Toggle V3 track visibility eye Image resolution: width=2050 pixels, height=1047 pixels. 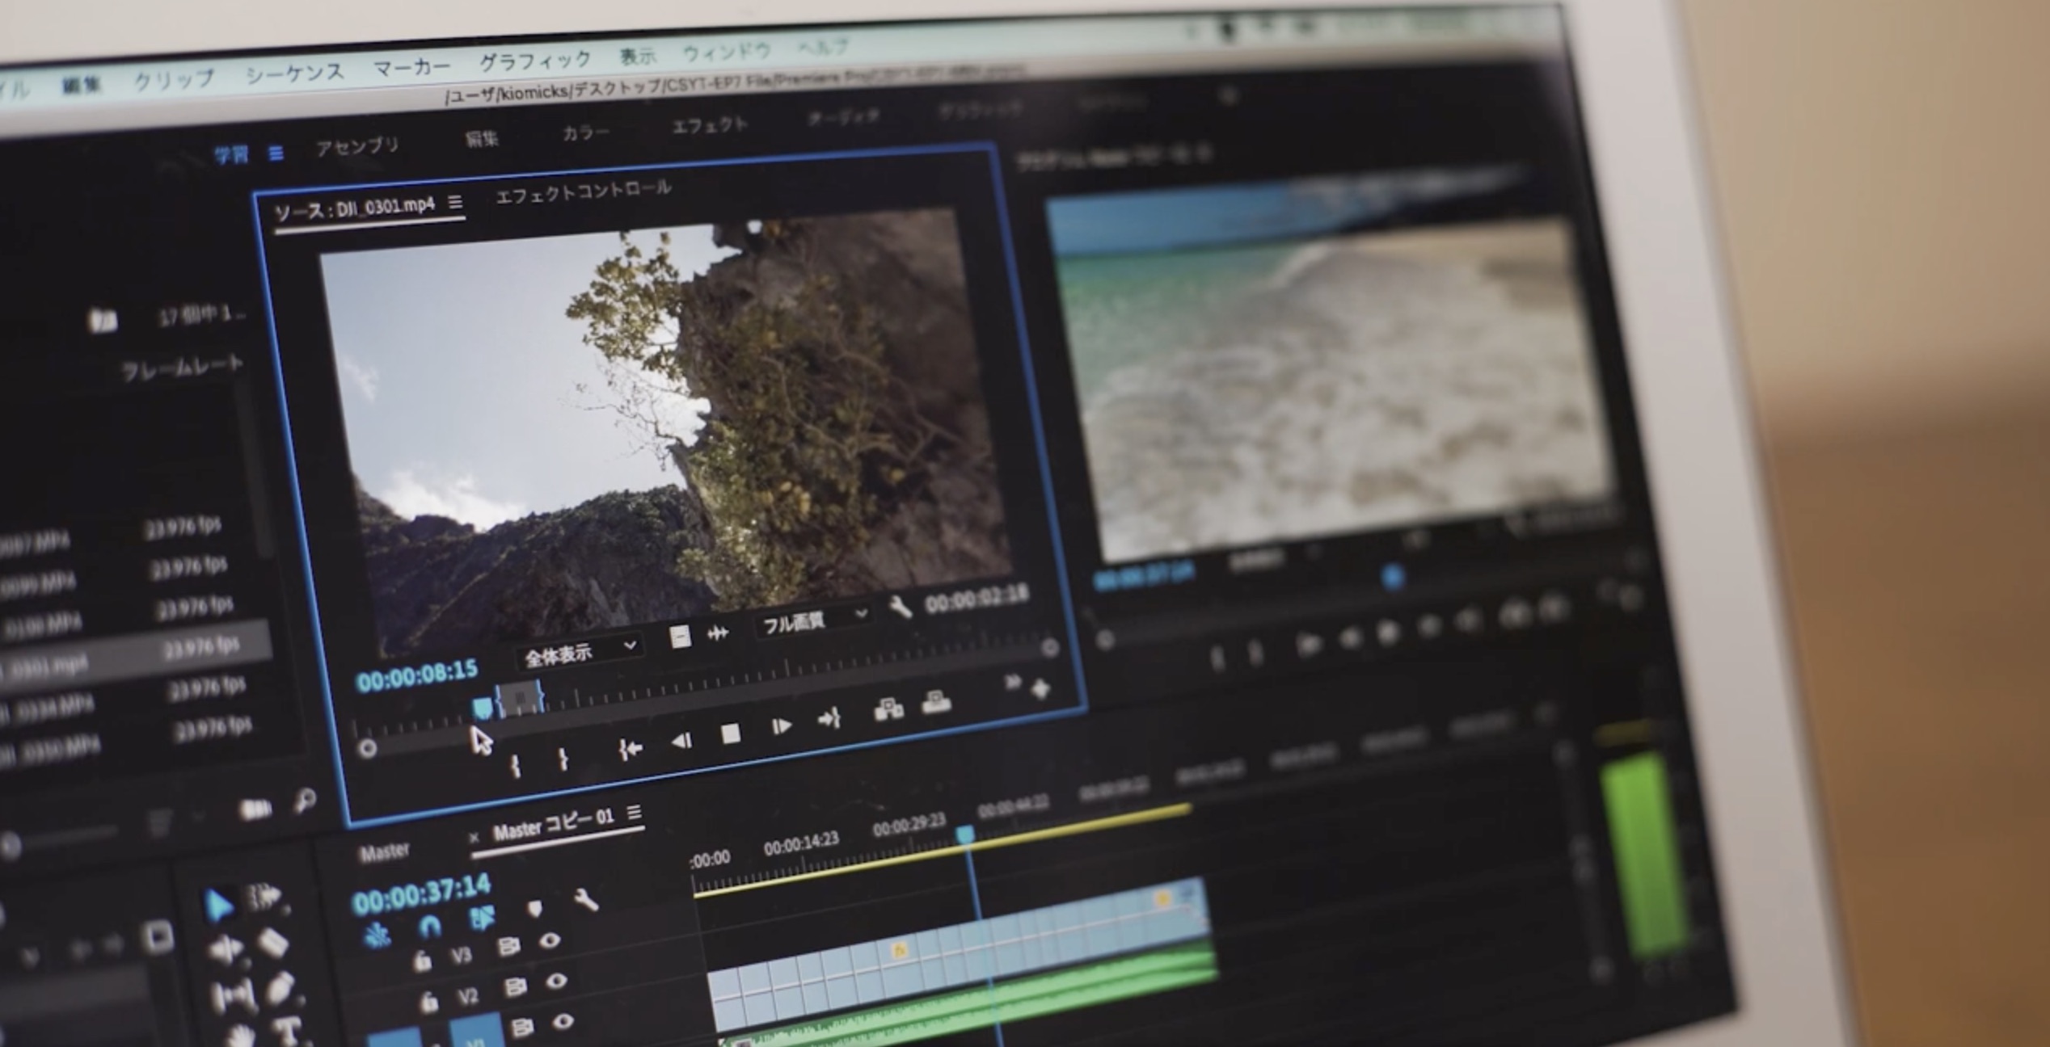pyautogui.click(x=550, y=940)
